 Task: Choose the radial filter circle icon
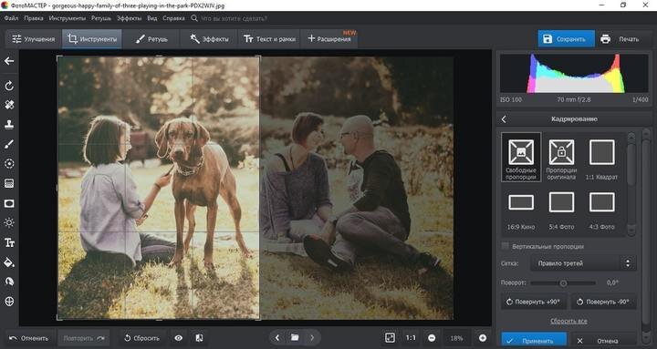[x=9, y=164]
